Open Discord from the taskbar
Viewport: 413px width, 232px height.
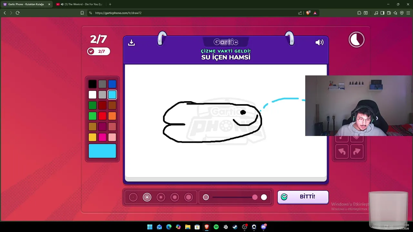pos(264,227)
